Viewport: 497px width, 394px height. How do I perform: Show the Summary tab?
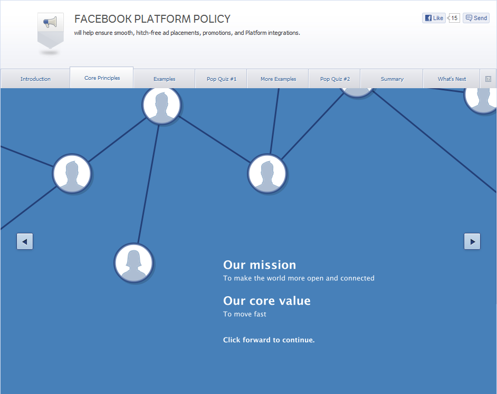coord(392,79)
